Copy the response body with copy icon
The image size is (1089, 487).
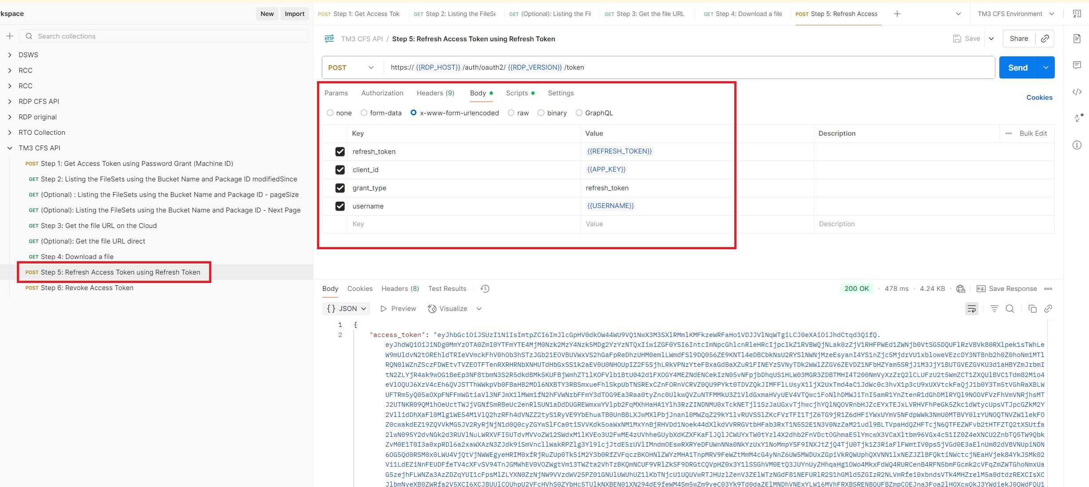pos(1032,309)
